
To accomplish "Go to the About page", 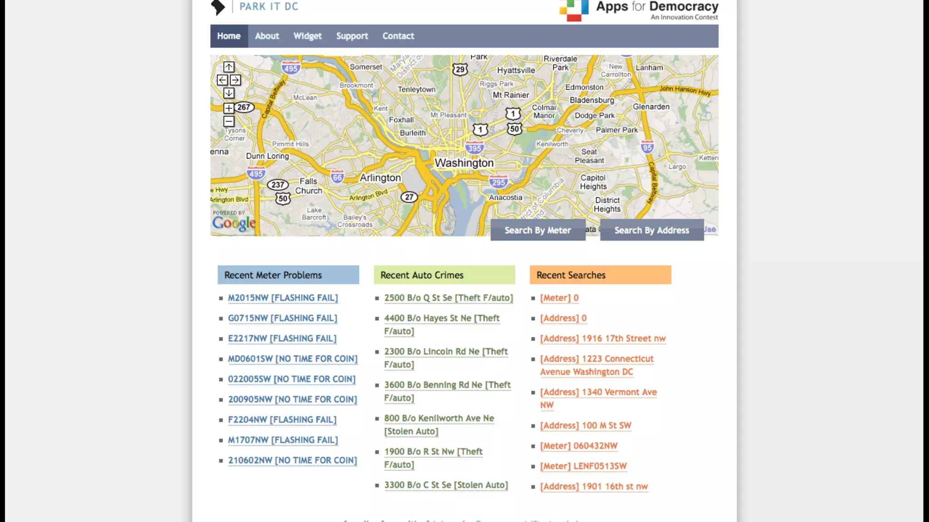I will 267,36.
